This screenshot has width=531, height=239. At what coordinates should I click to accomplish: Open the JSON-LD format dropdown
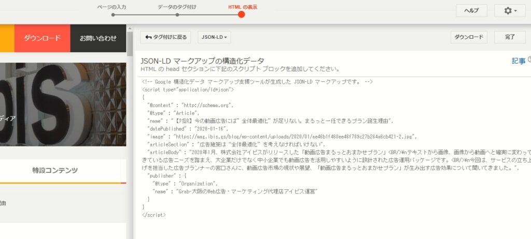click(214, 37)
